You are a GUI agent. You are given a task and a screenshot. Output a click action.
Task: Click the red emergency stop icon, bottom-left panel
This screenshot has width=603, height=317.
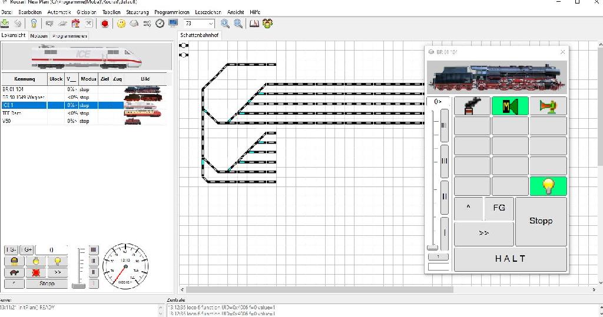36,272
